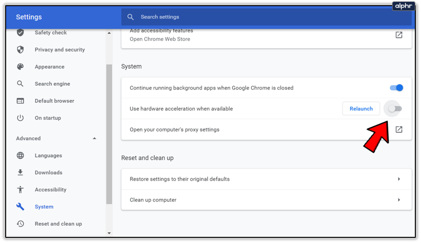Click the Downloads arrow icon

(20, 173)
